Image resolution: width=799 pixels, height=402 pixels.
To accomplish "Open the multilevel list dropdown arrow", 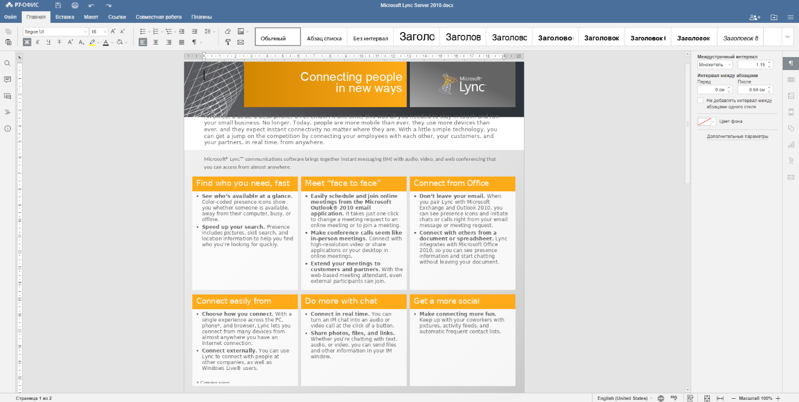I will [x=174, y=32].
